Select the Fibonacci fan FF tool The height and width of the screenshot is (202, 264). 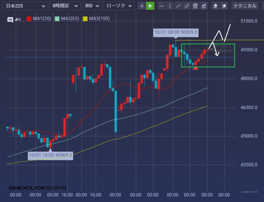pos(204,6)
